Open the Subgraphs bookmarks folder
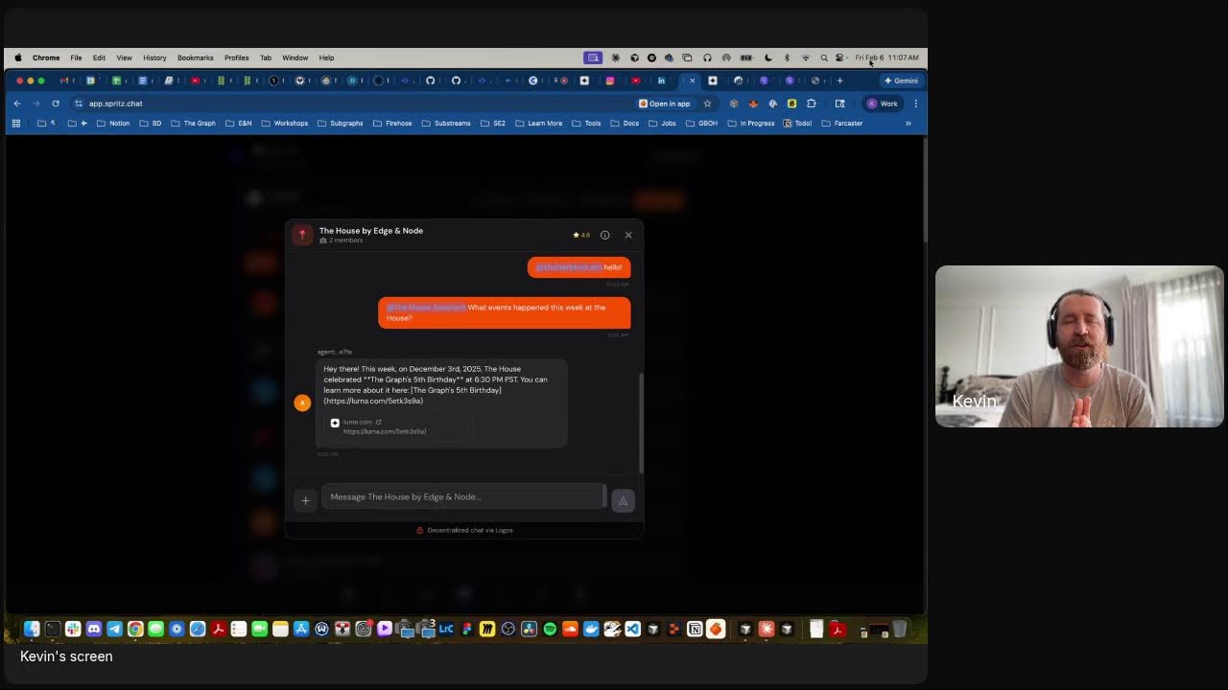Viewport: 1228px width, 690px height. pos(340,124)
